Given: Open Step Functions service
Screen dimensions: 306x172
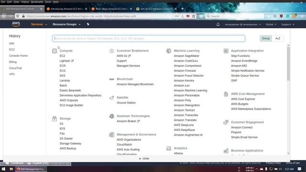Looking at the screenshot, I should pos(240,56).
